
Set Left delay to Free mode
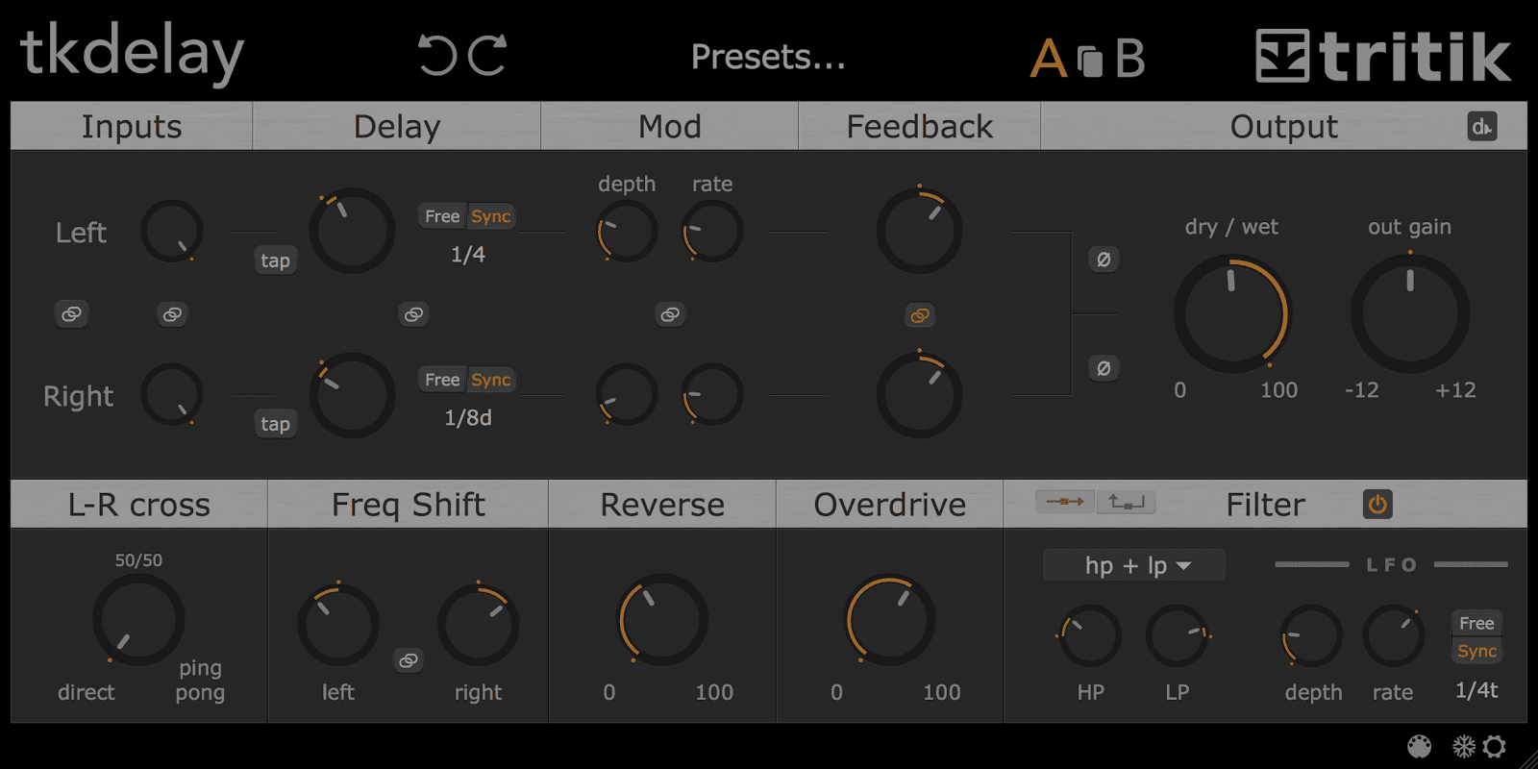pyautogui.click(x=442, y=216)
